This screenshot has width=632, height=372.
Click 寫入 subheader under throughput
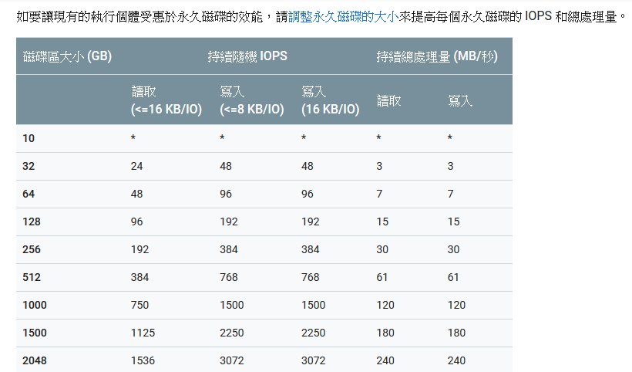(460, 100)
